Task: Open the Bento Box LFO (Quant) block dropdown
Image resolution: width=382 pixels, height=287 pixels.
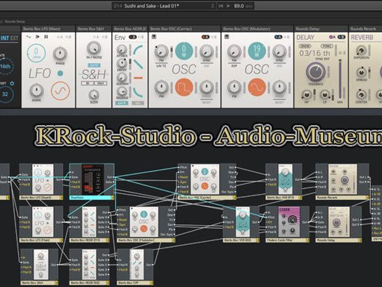Action: coord(61,197)
